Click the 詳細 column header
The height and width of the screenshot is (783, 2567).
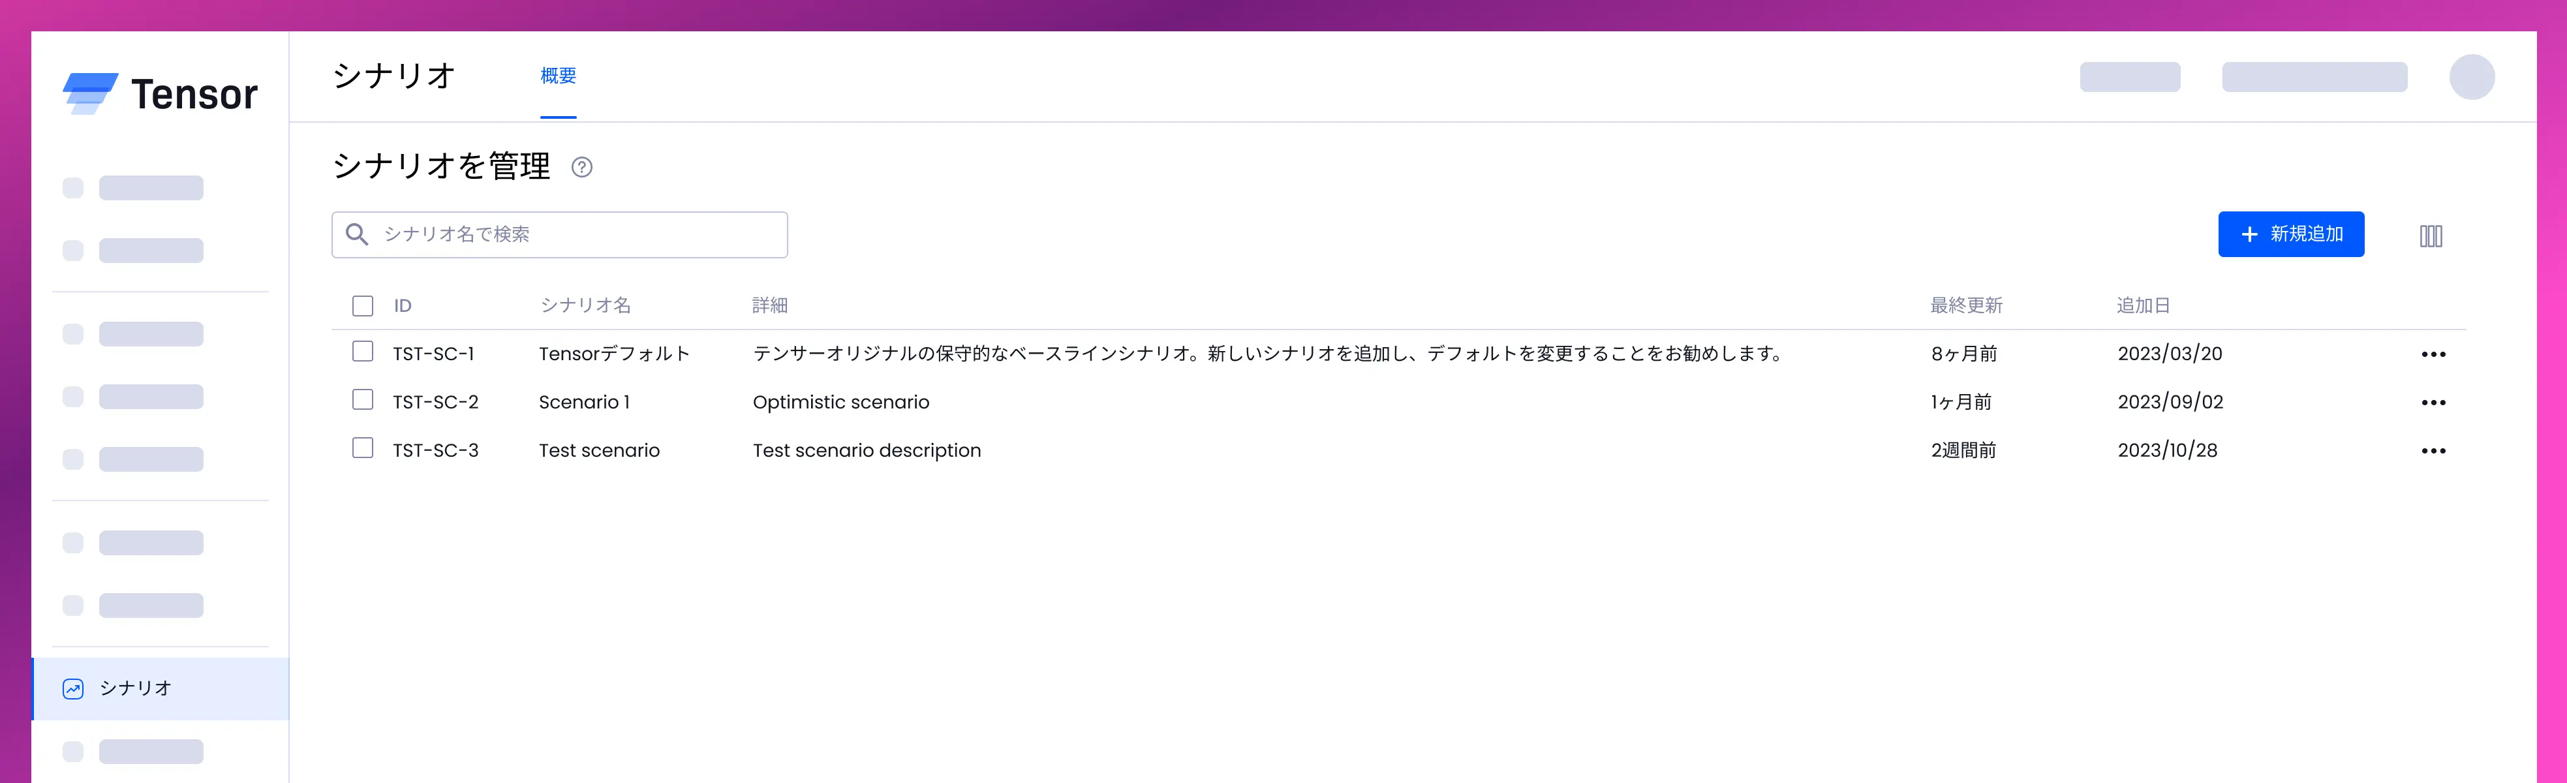pyautogui.click(x=769, y=305)
